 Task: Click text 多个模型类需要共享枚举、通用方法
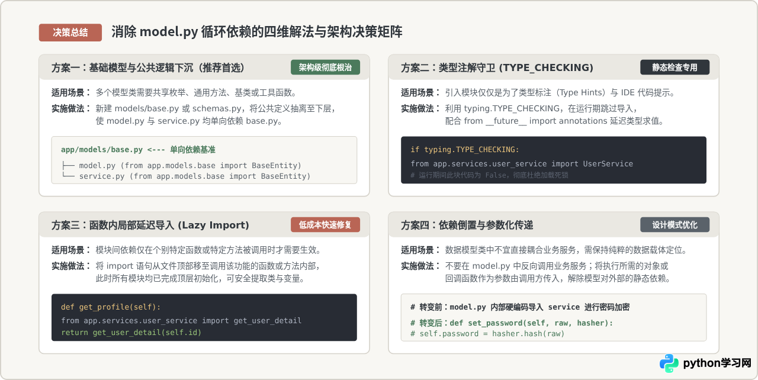point(196,92)
